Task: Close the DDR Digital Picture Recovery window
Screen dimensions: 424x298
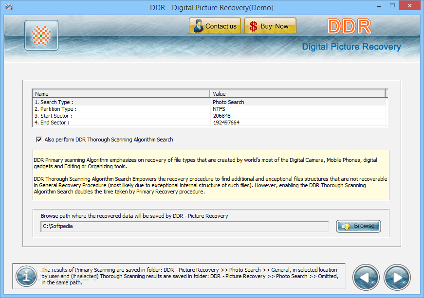Action: coord(410,6)
